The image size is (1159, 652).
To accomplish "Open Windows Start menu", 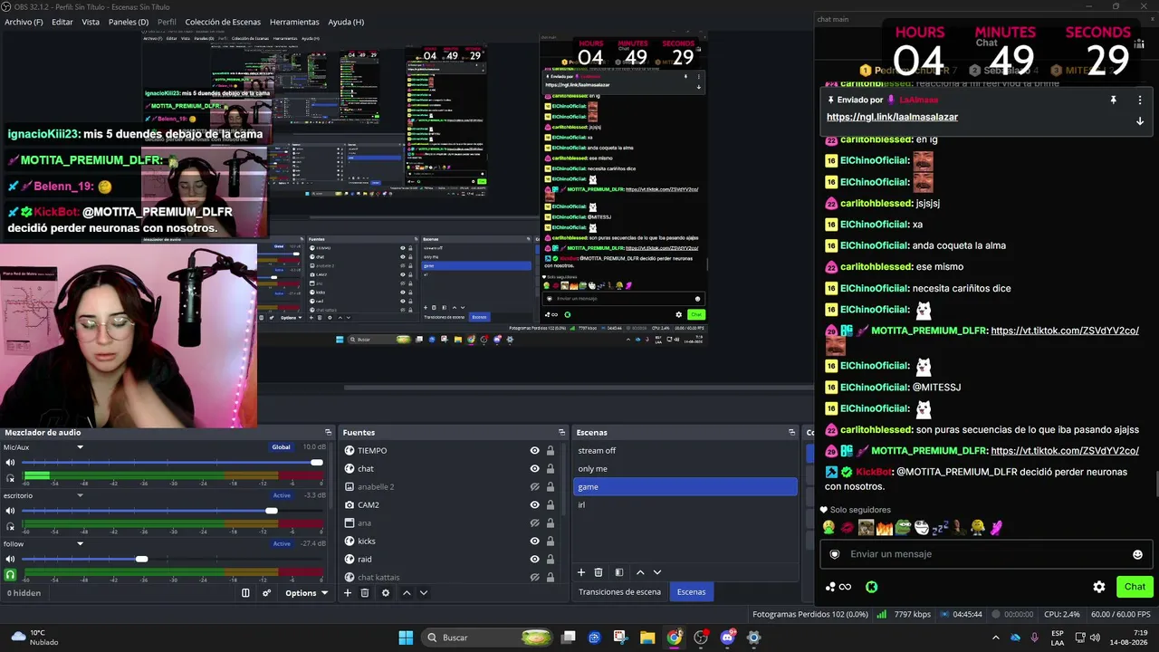I will (x=406, y=638).
